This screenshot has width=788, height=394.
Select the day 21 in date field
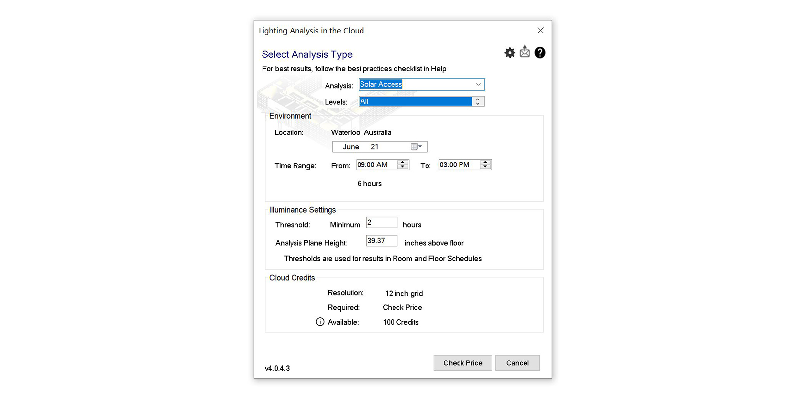pos(375,147)
